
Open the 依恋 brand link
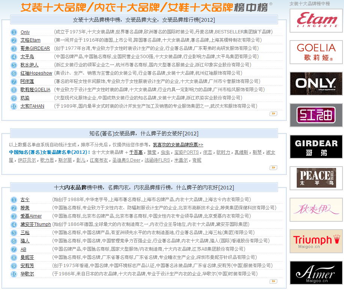(x=207, y=152)
